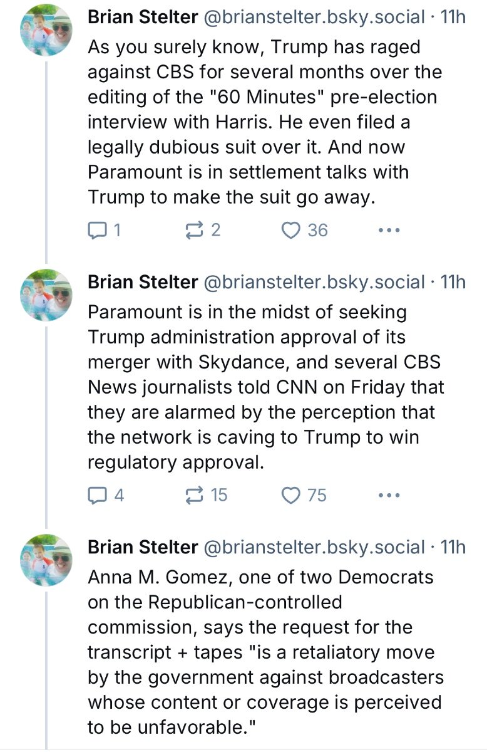Like the post with 75 likes

pyautogui.click(x=304, y=496)
